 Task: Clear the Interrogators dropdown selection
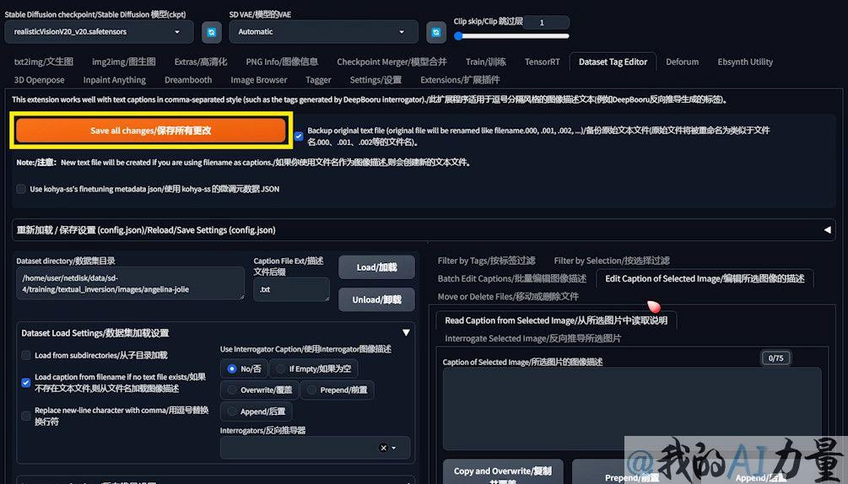pyautogui.click(x=383, y=448)
